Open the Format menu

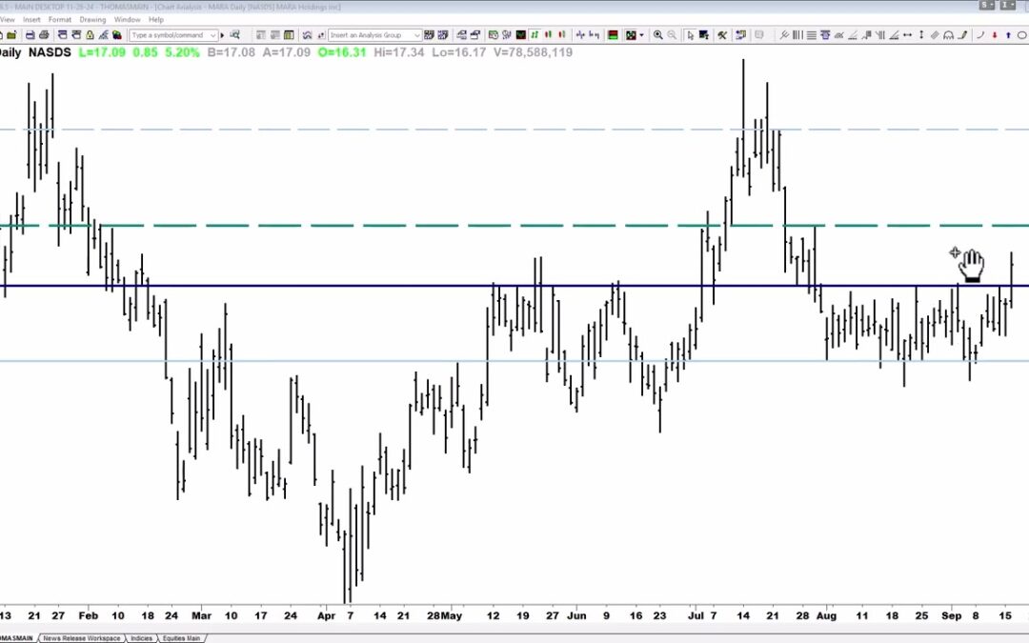tap(59, 19)
